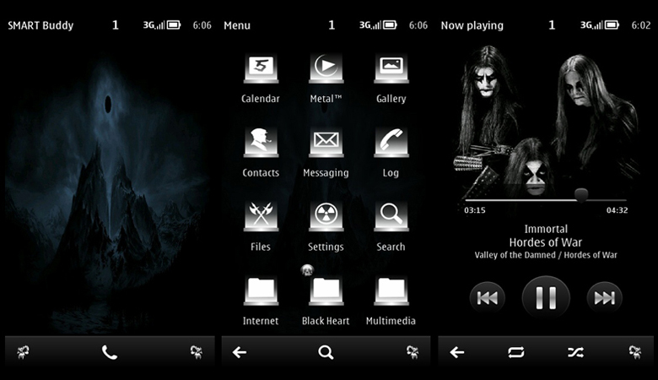Screen dimensions: 658x380
Task: Tap battery icon on Now playing status bar
Action: (x=612, y=25)
